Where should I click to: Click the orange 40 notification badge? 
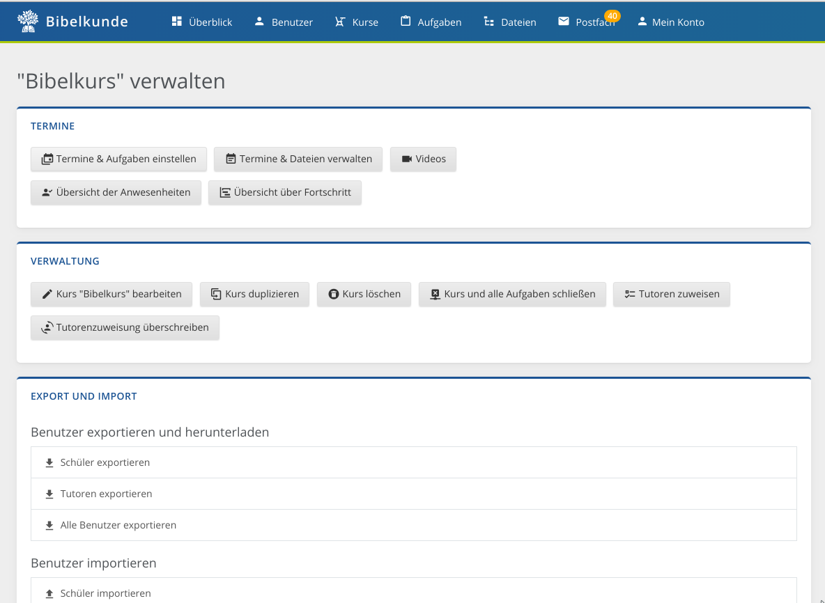tap(612, 16)
